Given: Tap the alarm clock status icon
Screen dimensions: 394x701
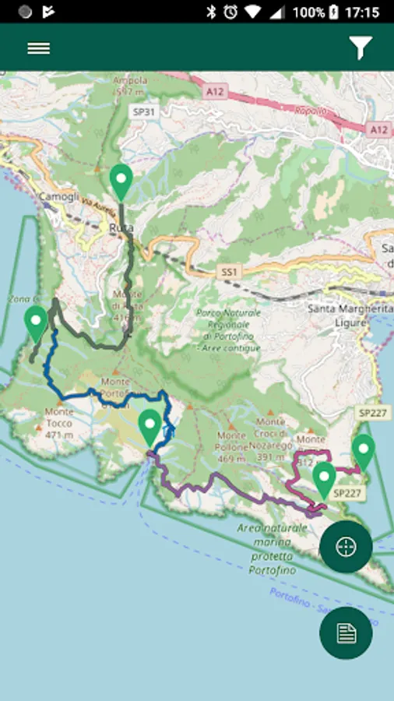Looking at the screenshot, I should (230, 12).
